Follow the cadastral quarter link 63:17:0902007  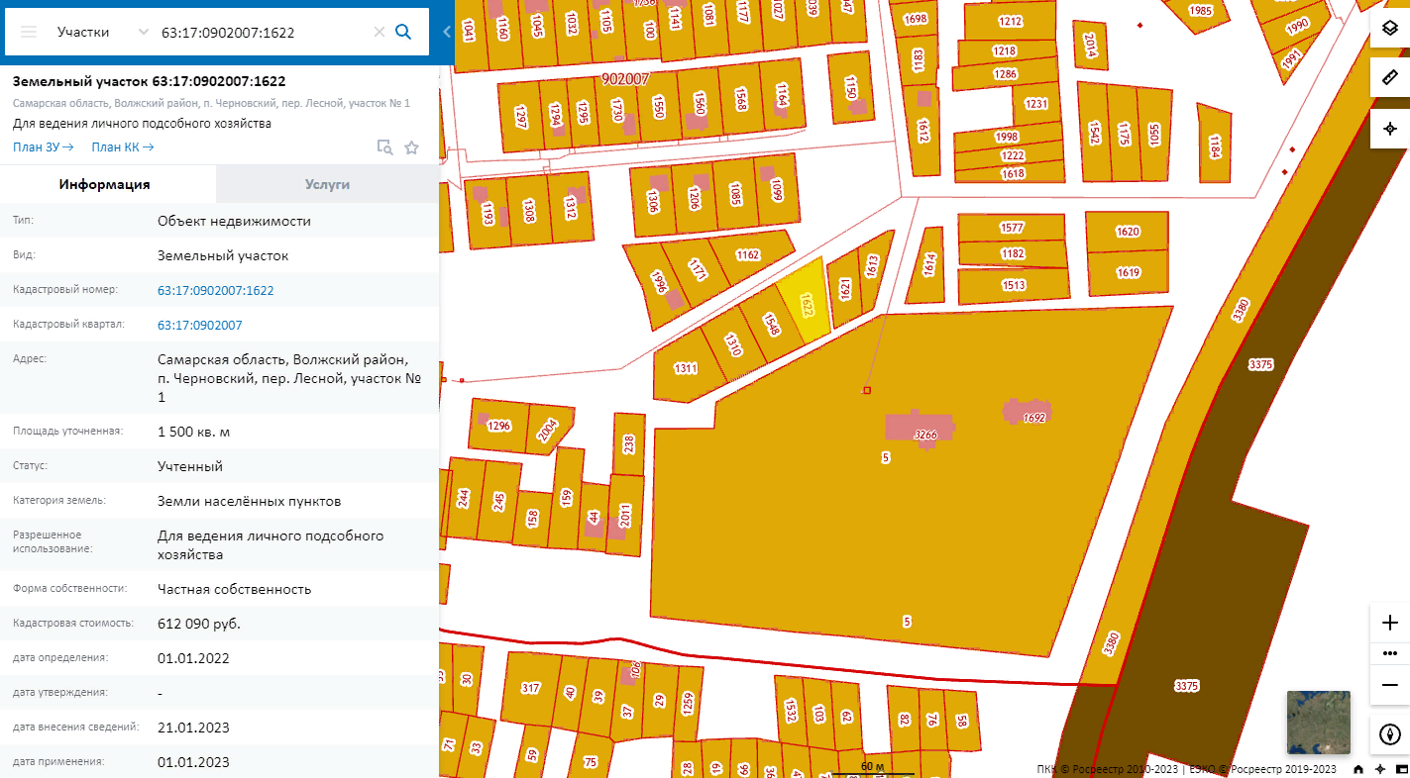tap(199, 325)
